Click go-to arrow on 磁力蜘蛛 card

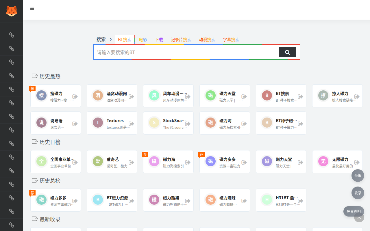[244, 201]
